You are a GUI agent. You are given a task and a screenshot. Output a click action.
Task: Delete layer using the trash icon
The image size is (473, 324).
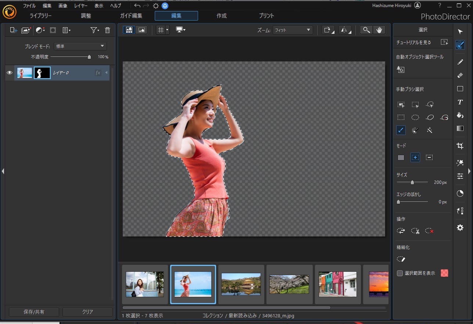click(107, 30)
